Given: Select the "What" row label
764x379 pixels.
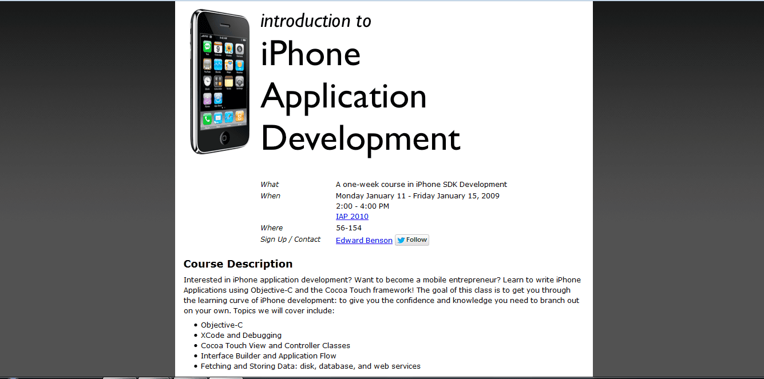Looking at the screenshot, I should point(270,185).
